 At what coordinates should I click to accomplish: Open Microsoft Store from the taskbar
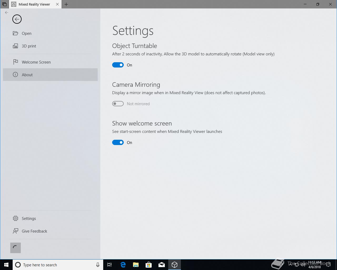[149, 265]
